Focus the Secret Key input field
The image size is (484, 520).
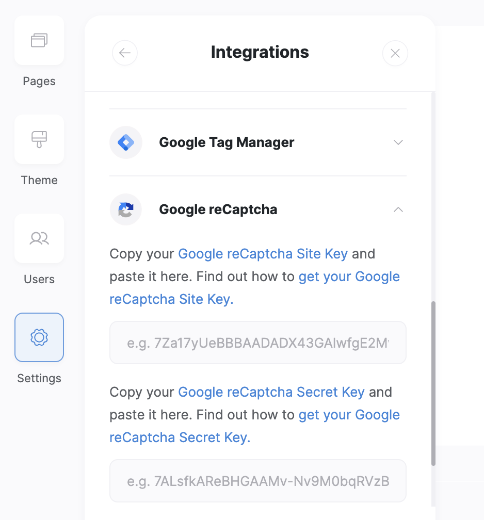(257, 481)
